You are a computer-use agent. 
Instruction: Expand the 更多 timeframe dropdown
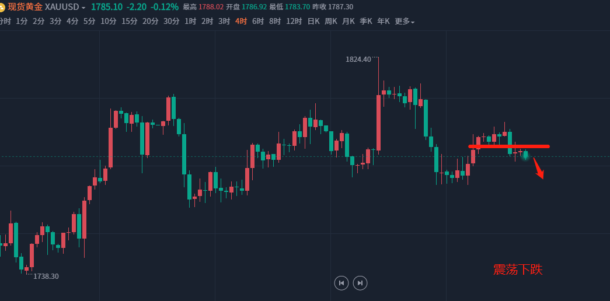[x=405, y=22]
